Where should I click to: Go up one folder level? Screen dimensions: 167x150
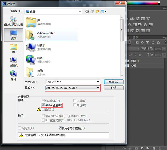(92, 12)
